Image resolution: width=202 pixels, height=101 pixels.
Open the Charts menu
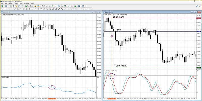16,4
